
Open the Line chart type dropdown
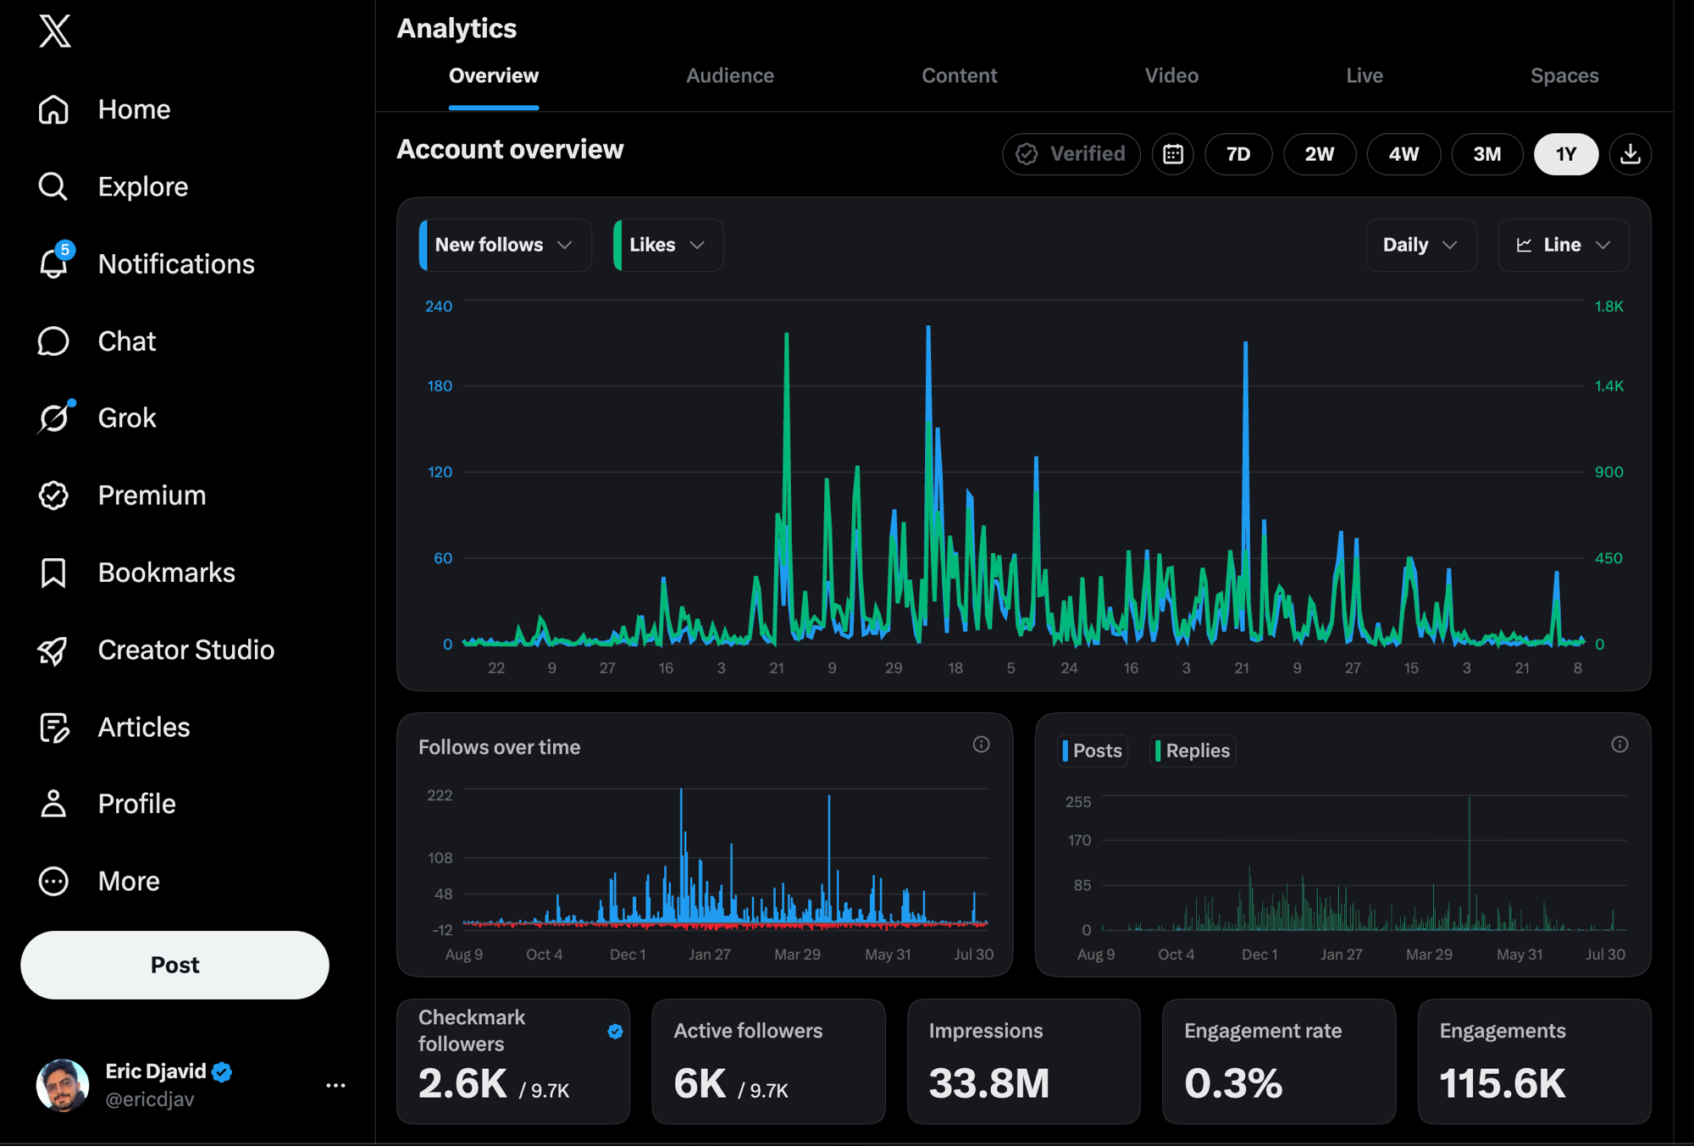coord(1564,245)
